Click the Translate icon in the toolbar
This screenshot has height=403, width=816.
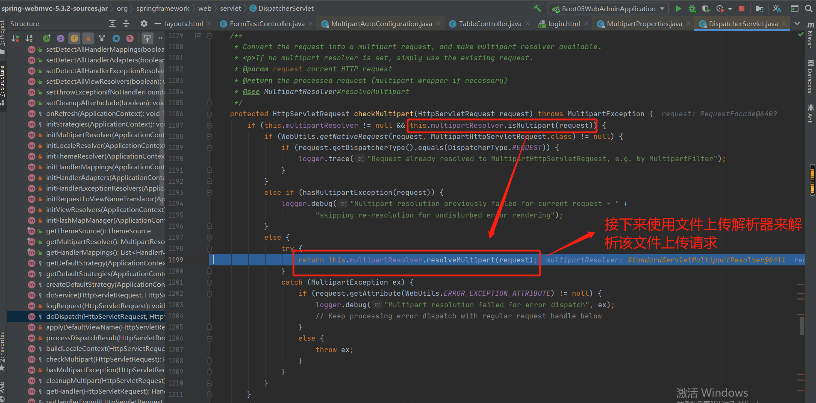pyautogui.click(x=777, y=9)
